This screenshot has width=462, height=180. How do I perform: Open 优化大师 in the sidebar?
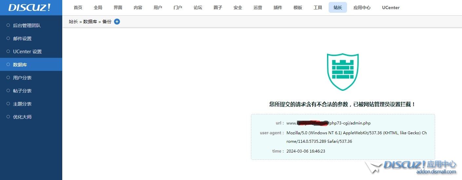pos(22,117)
